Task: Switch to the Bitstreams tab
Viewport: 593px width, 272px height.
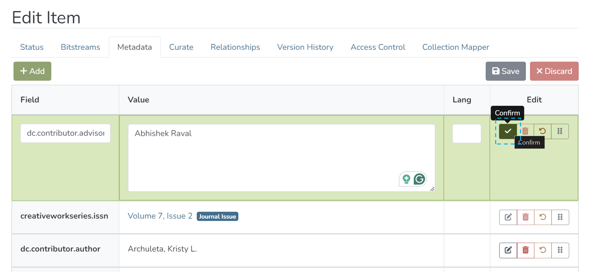Action: 80,47
